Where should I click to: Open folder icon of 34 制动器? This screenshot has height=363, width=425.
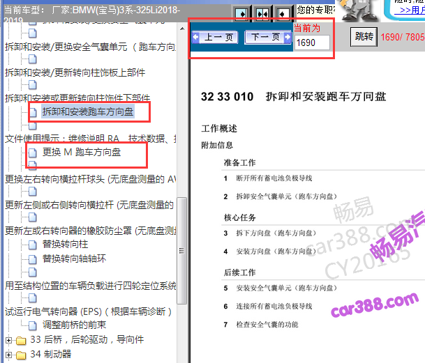[x=21, y=355]
